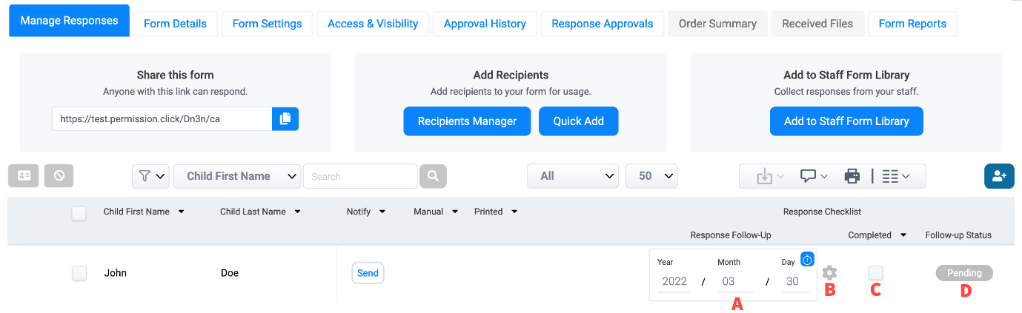1022x313 pixels.
Task: Select the John Doe row checkbox
Action: coord(79,273)
